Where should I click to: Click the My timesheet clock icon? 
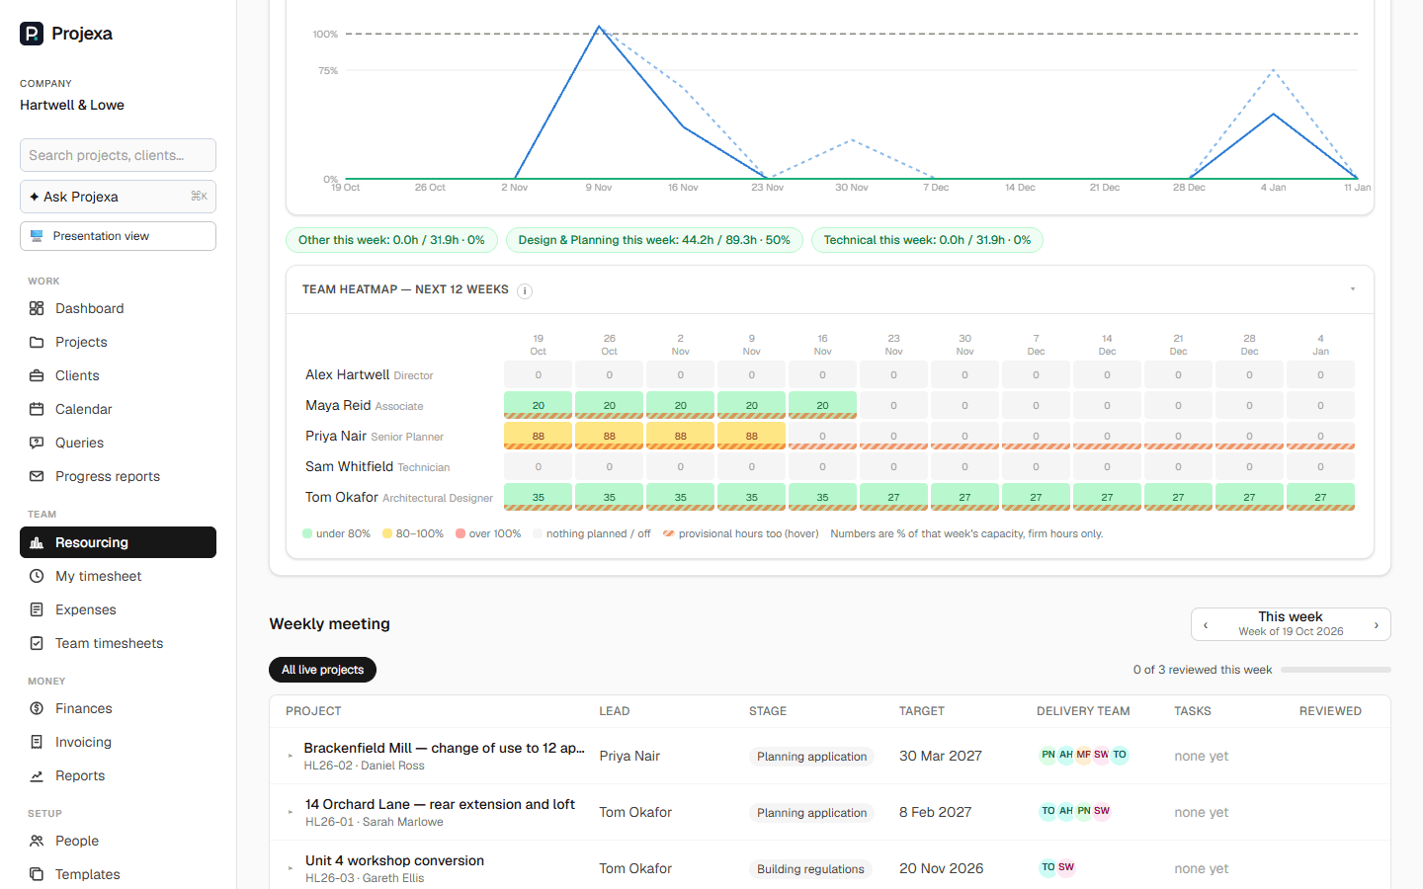pos(37,576)
